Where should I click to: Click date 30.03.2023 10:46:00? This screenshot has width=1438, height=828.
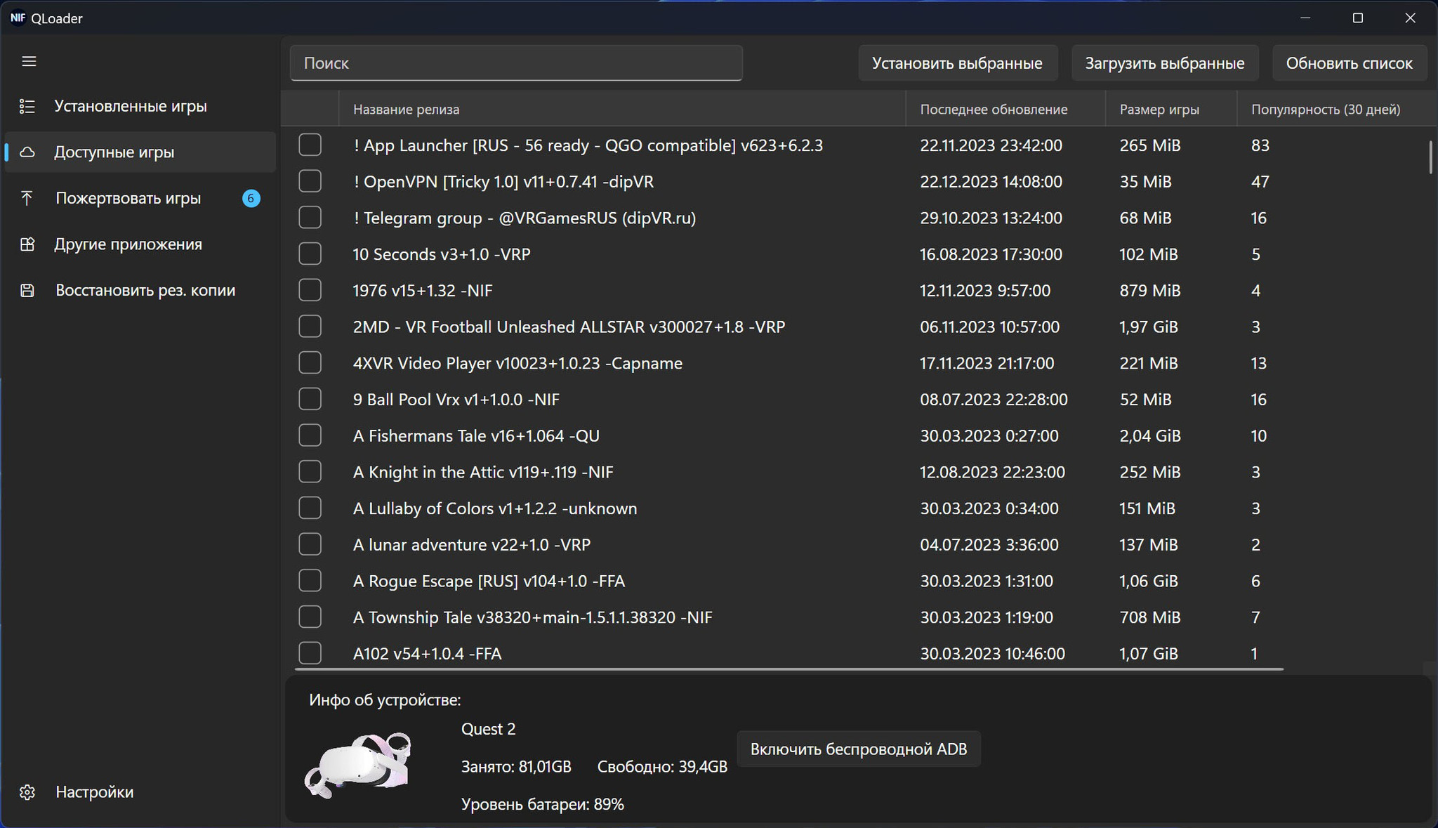992,654
